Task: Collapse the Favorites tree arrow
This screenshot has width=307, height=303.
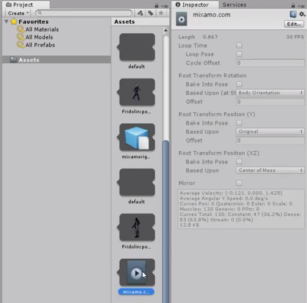Action: tap(6, 22)
